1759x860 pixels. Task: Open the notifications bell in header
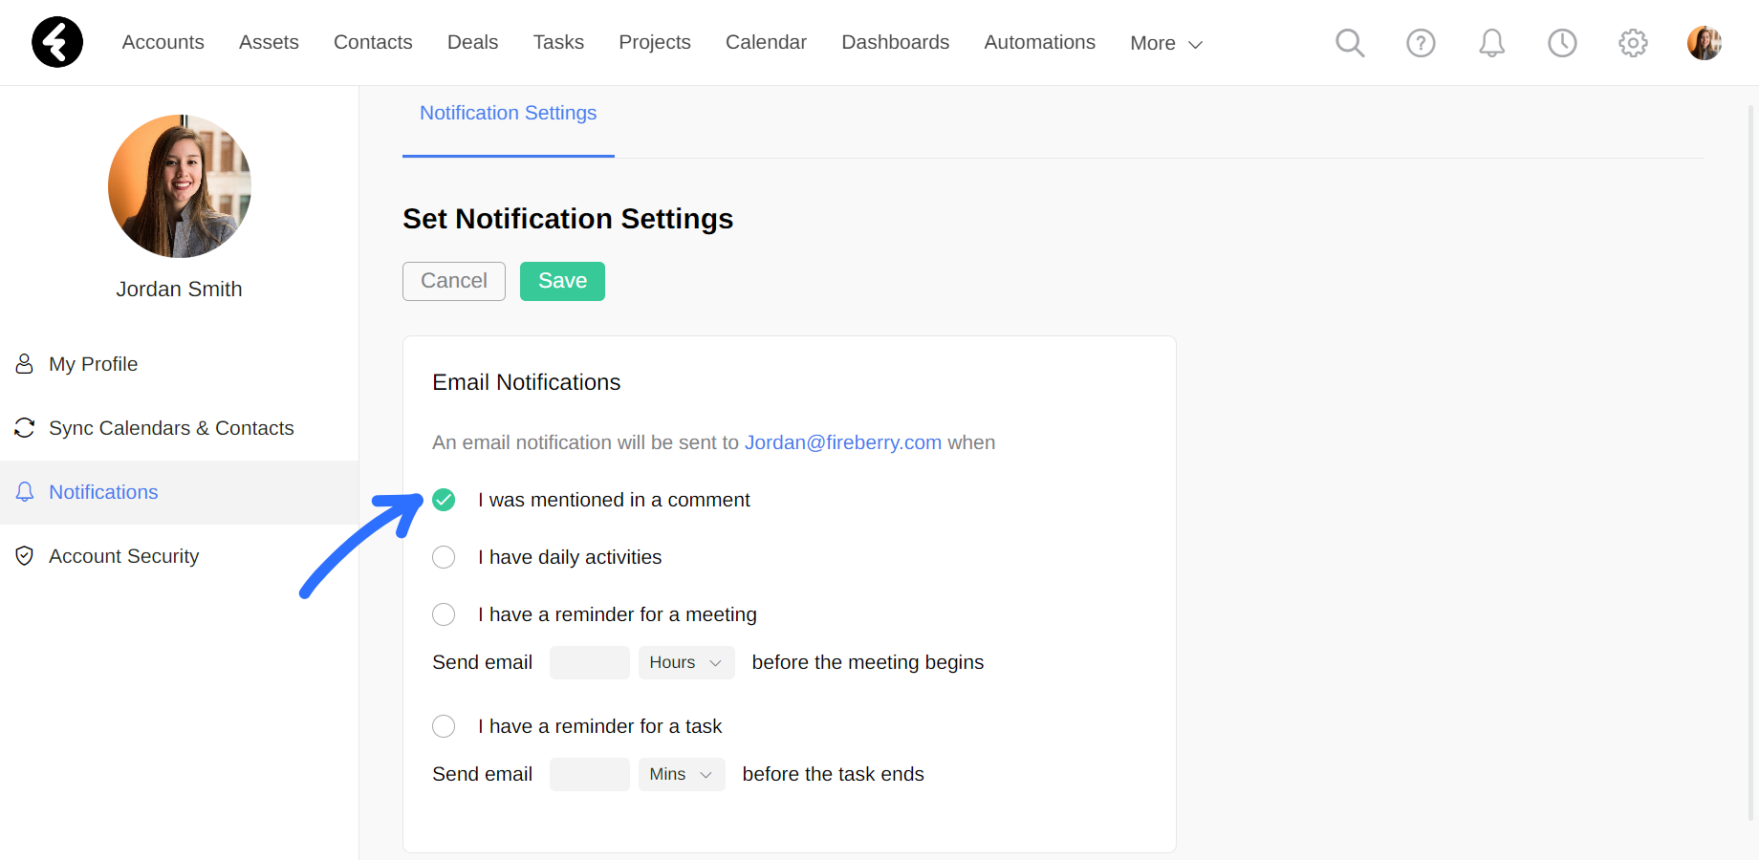[1491, 43]
